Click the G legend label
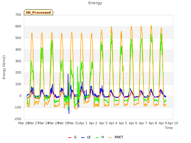The image size is (191, 143). [75, 137]
